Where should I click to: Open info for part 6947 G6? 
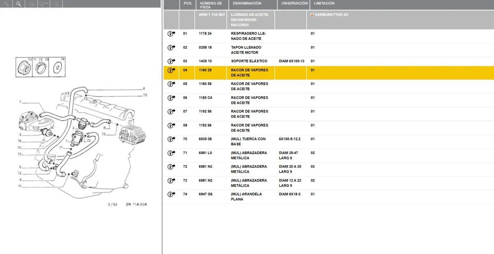click(x=171, y=194)
